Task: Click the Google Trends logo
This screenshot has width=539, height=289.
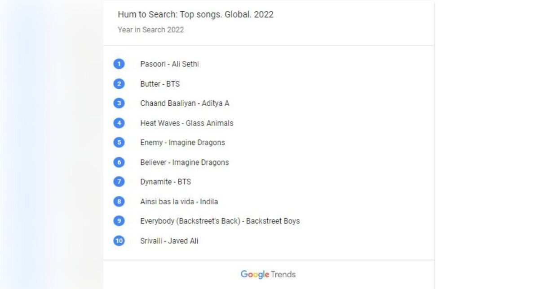Action: click(x=268, y=274)
